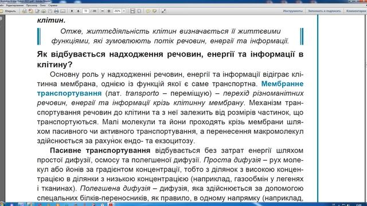Click the email envelope icon

pos(63,11)
